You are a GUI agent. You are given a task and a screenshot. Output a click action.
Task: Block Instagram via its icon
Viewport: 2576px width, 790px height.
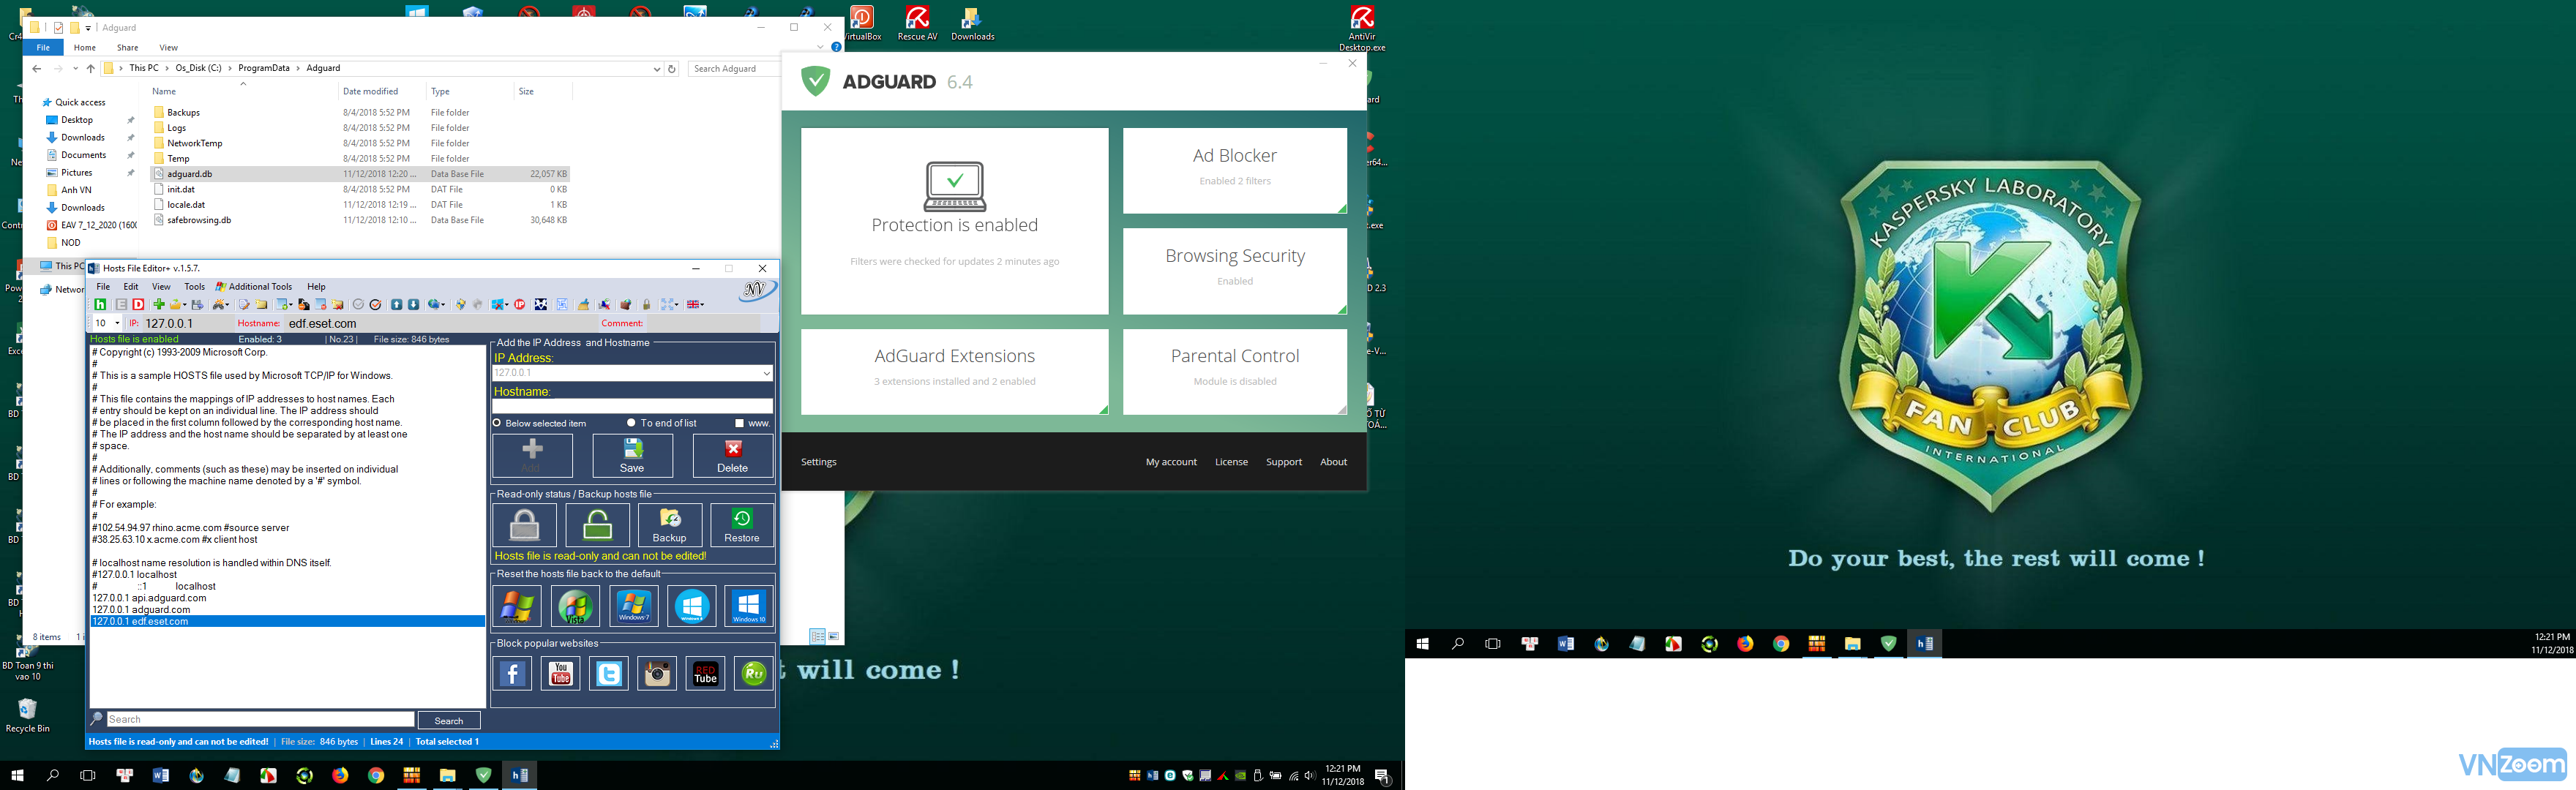[x=657, y=674]
